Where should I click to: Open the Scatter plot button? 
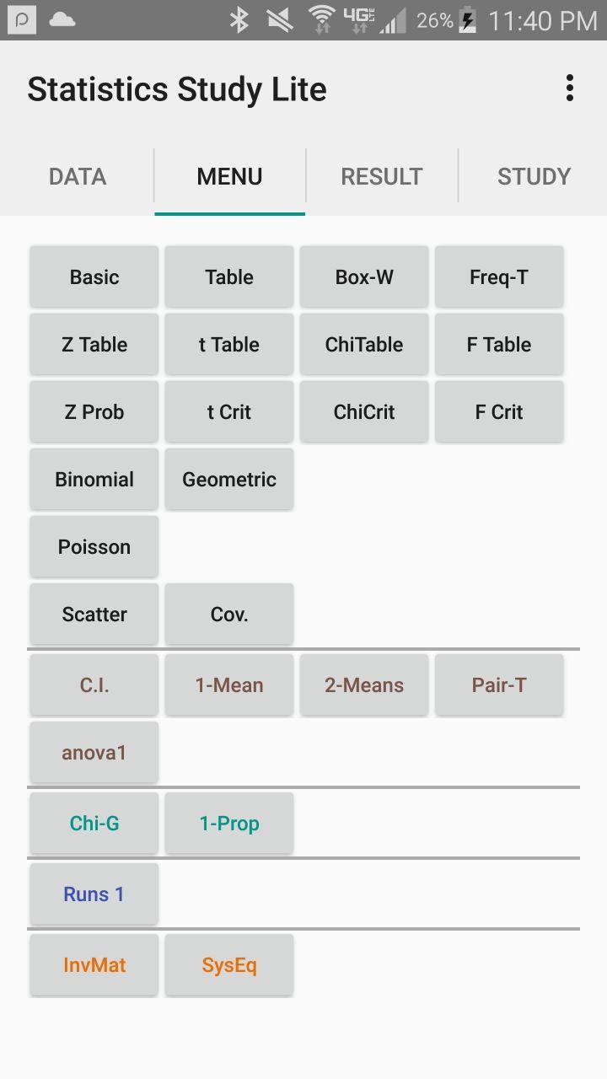tap(94, 615)
